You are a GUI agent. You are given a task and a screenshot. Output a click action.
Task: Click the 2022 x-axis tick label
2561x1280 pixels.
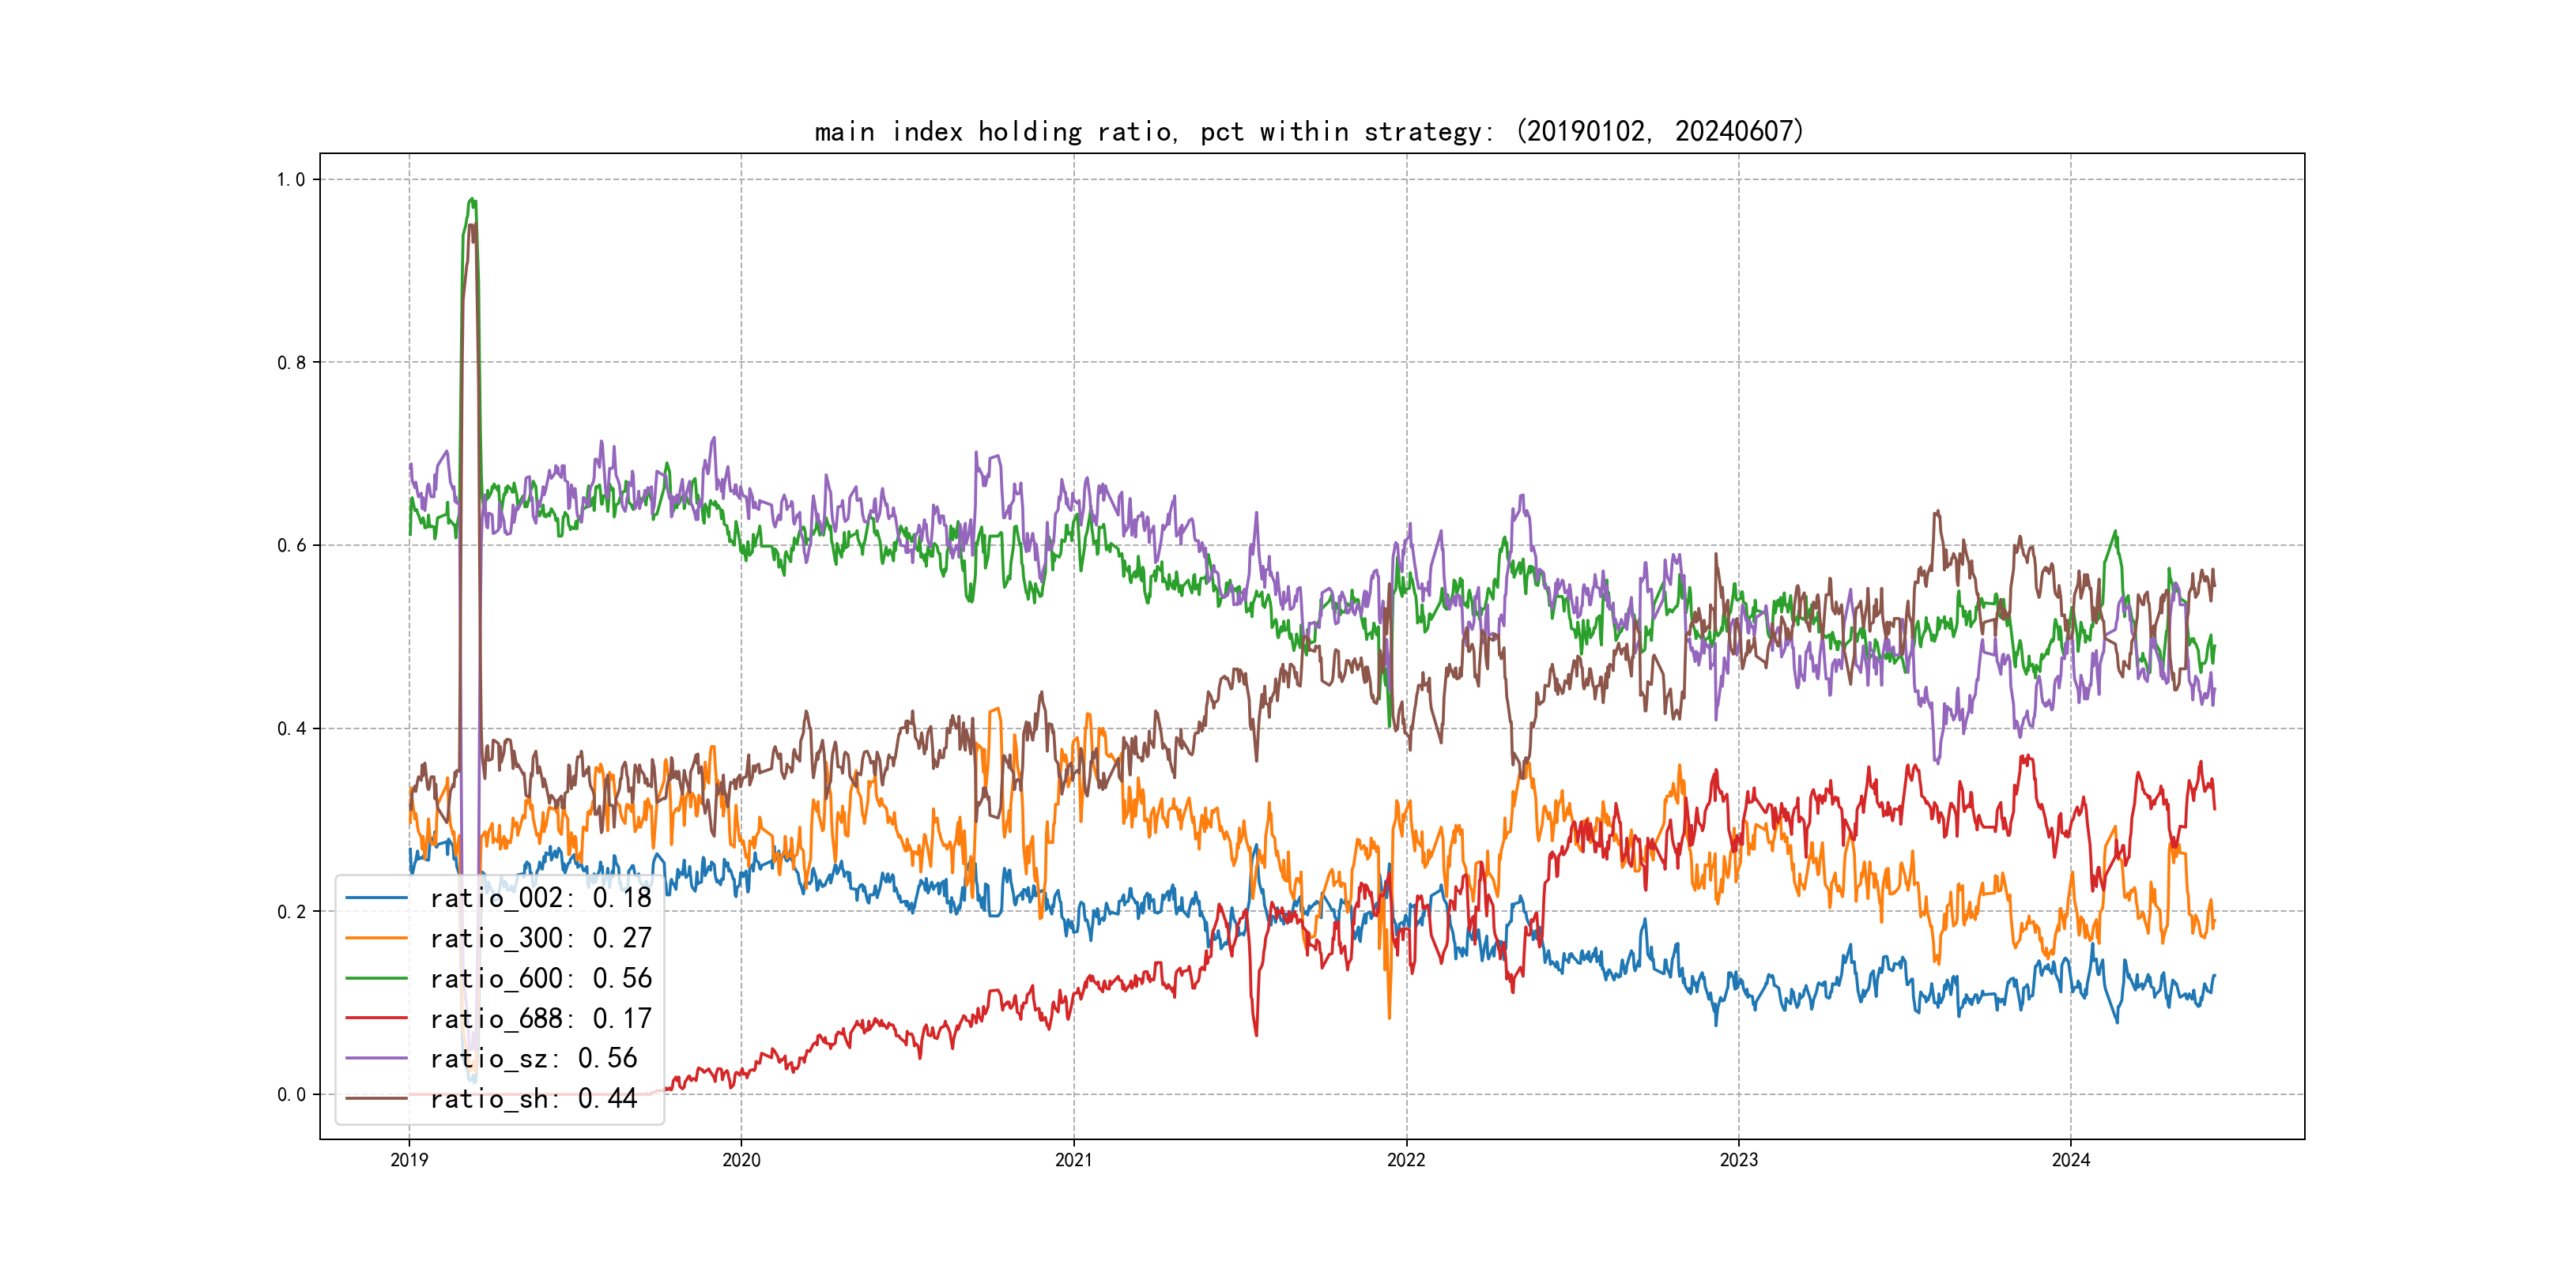(1405, 1160)
